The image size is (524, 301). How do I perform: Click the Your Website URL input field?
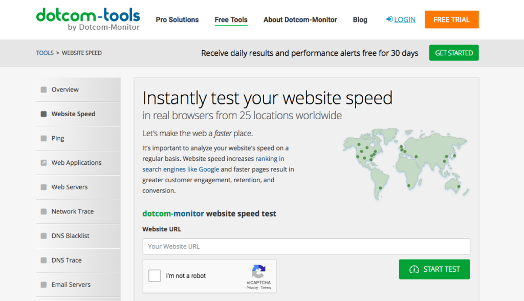pyautogui.click(x=306, y=247)
